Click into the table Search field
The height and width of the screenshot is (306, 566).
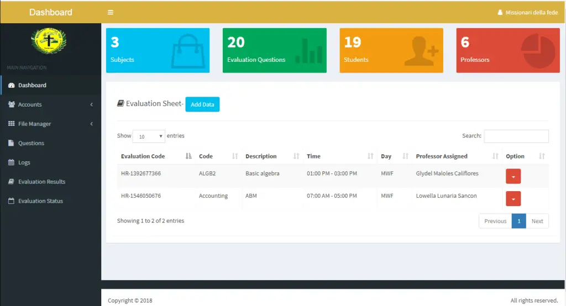516,136
